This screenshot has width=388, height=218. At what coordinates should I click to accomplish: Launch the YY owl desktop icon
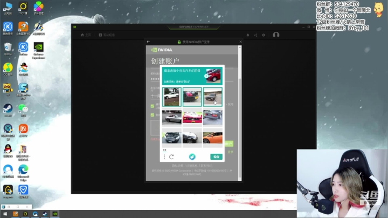tap(8, 90)
